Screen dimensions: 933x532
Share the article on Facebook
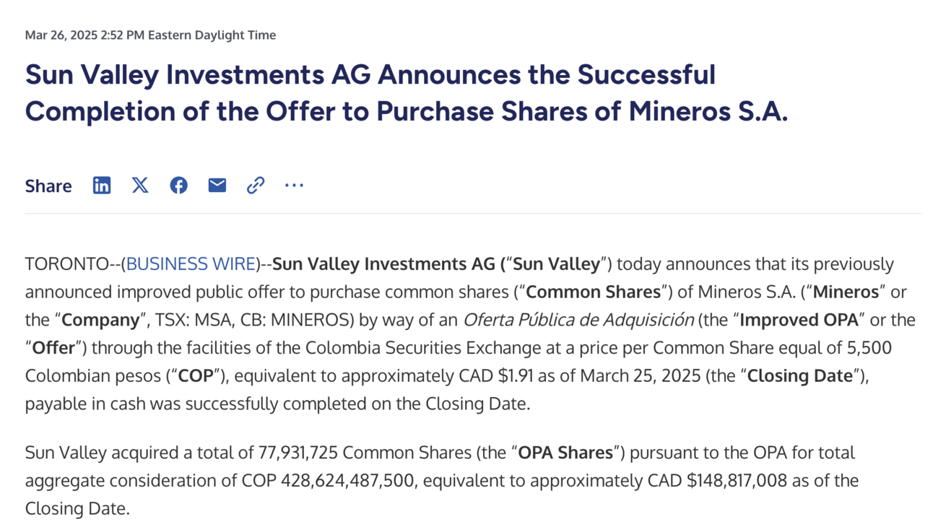178,186
